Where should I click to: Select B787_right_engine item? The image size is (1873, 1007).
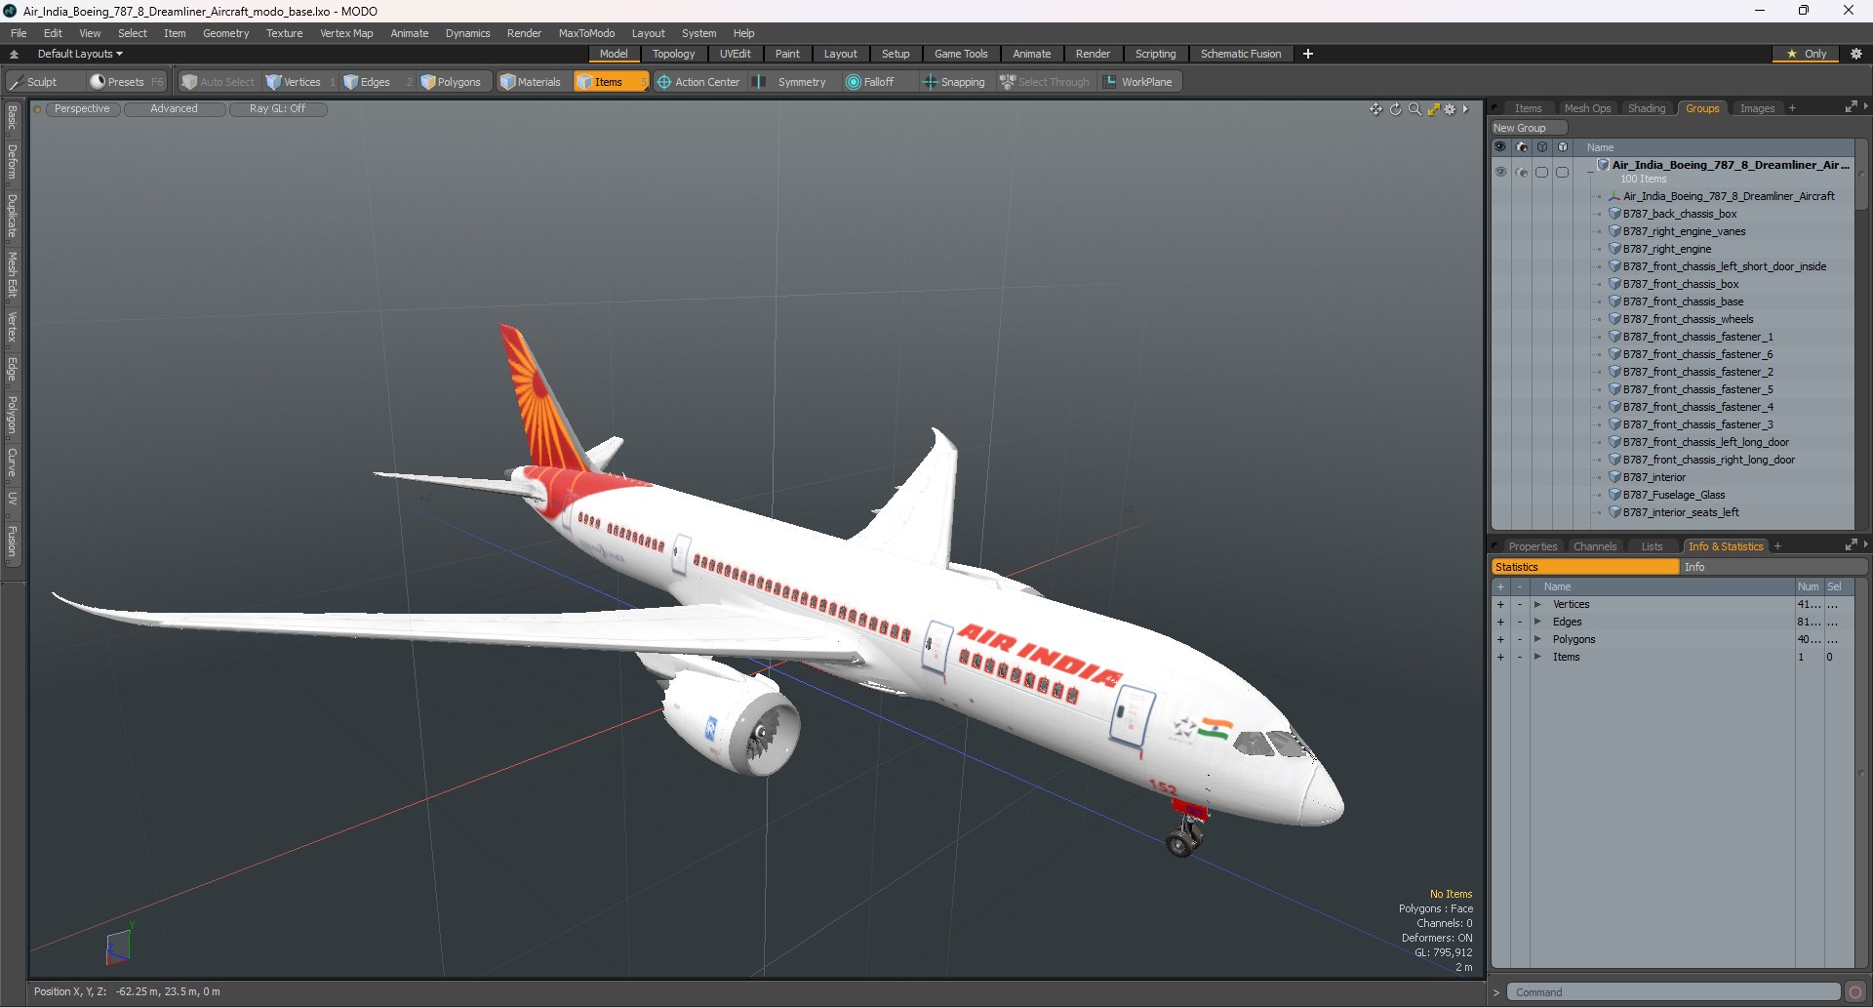click(x=1667, y=249)
